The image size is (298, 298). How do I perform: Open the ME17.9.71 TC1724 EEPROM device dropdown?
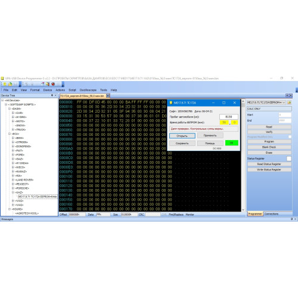[x=266, y=103]
